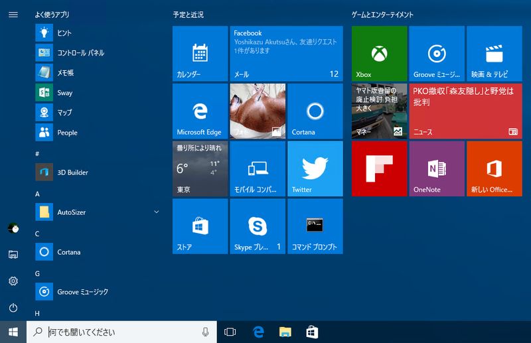Open Settings gear icon
This screenshot has height=343, width=531.
[13, 281]
